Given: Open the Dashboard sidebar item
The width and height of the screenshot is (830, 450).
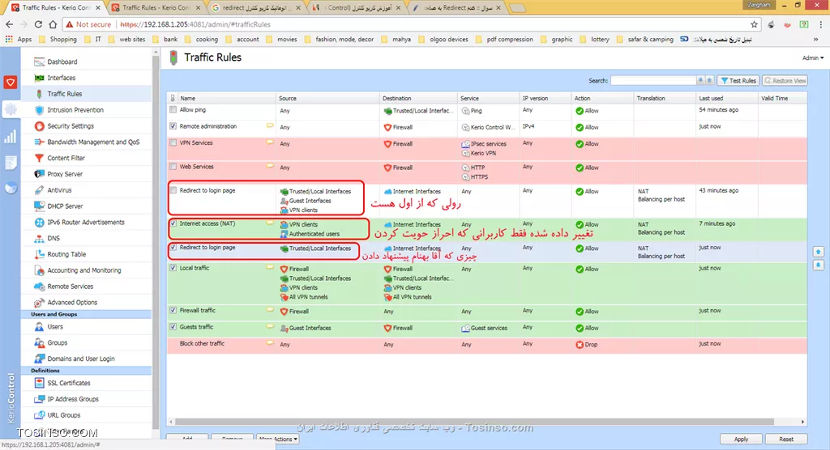Looking at the screenshot, I should pyautogui.click(x=62, y=62).
